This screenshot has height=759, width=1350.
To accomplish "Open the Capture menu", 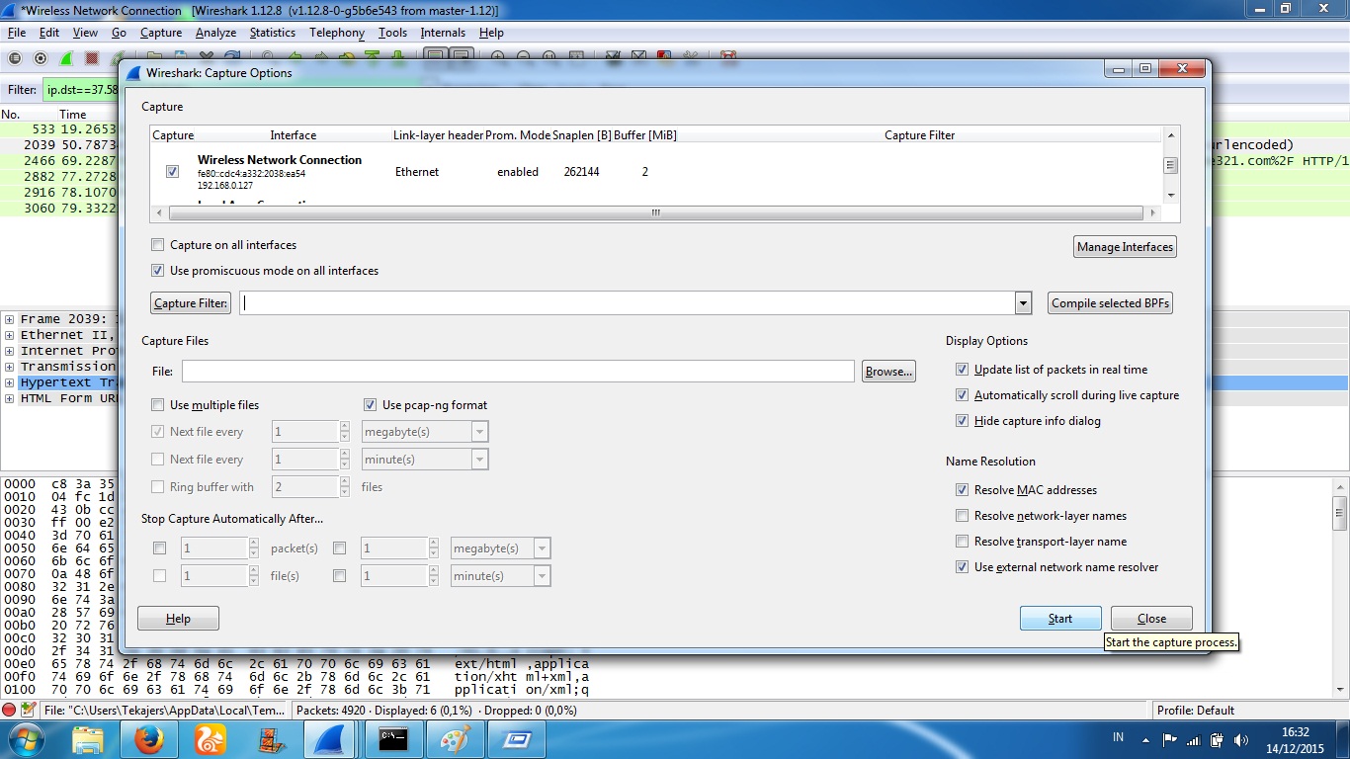I will pyautogui.click(x=161, y=33).
